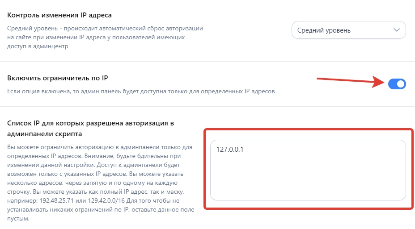
Task: Click the chevron arrow in the level dropdown
Action: tap(396, 30)
